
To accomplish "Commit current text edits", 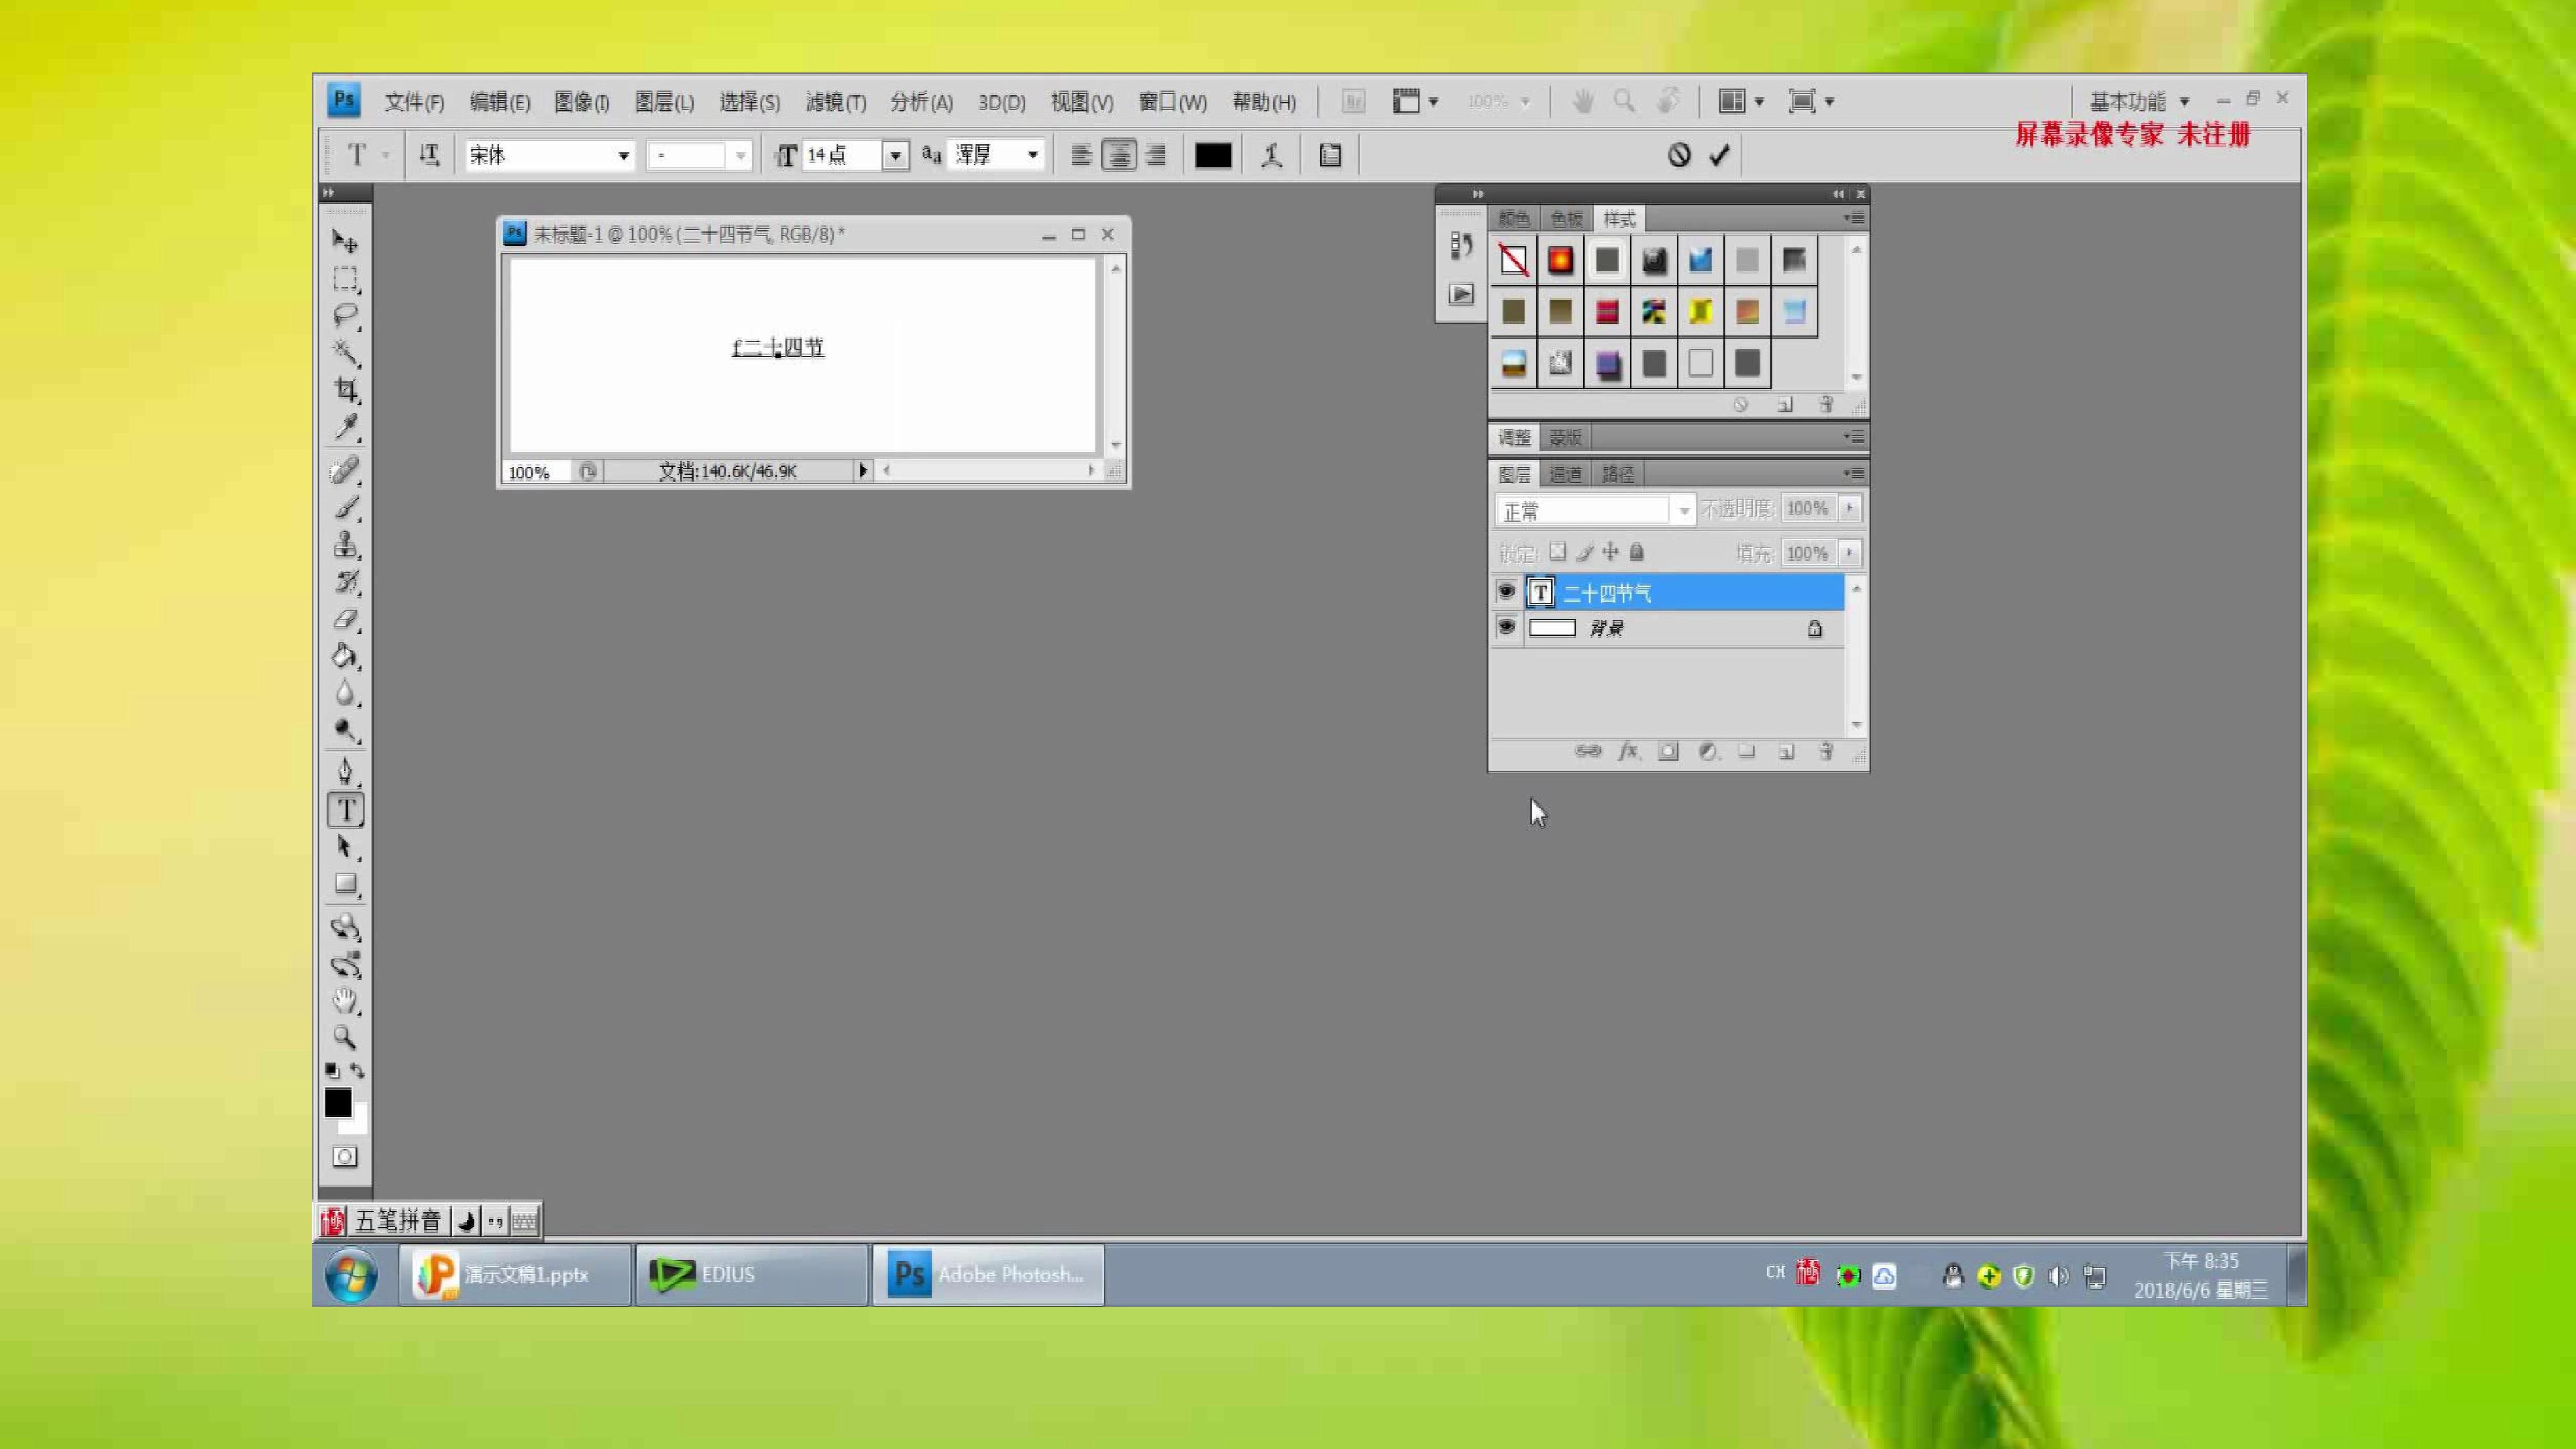I will [1719, 155].
